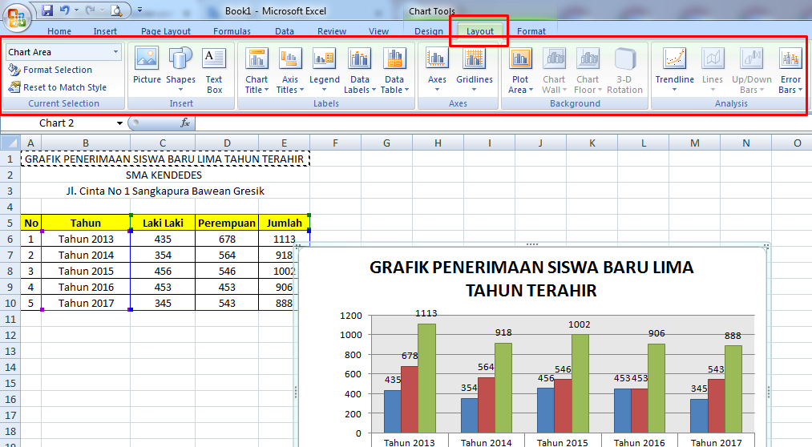The height and width of the screenshot is (447, 812).
Task: Select the Chart Tools Layout tab
Action: tap(480, 31)
